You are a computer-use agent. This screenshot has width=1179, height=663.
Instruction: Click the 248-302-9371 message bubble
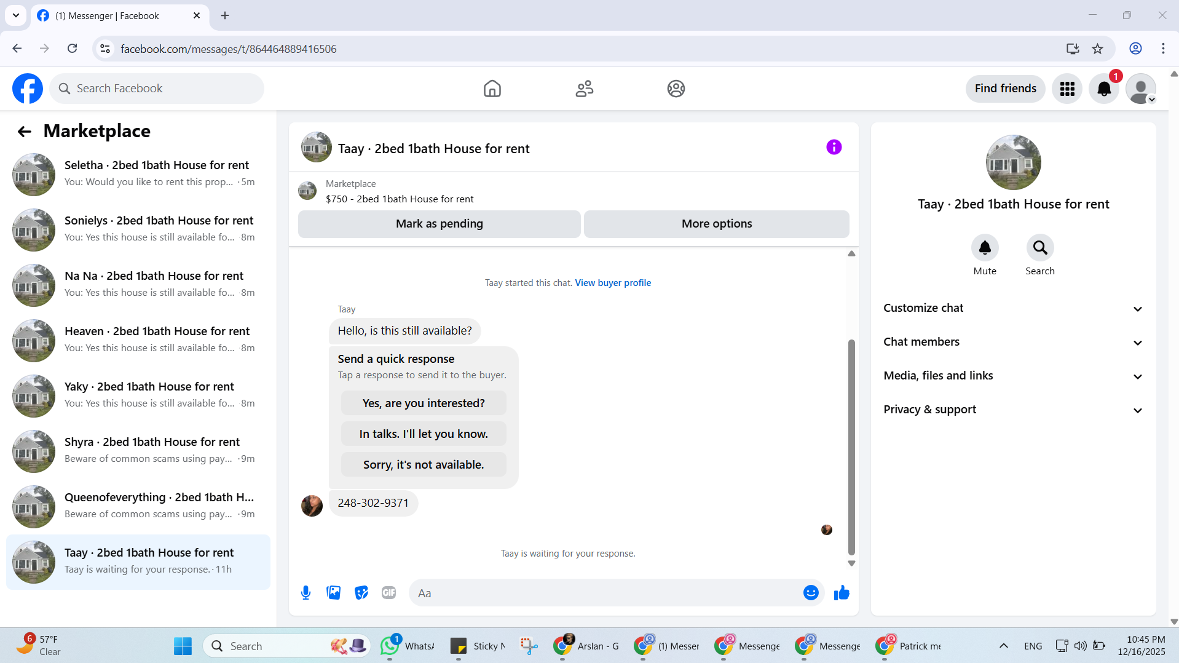pos(373,503)
